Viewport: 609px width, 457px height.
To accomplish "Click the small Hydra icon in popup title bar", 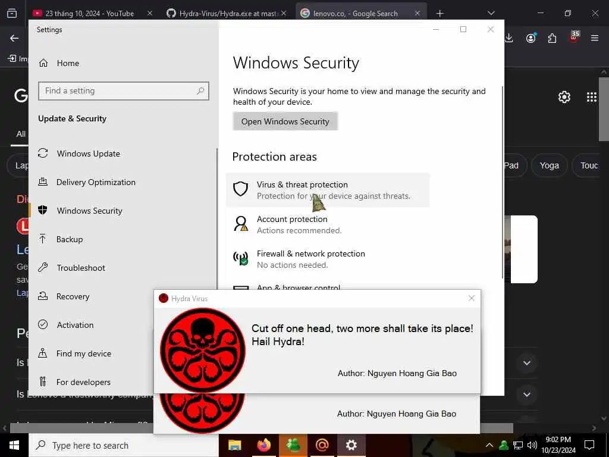I will [164, 298].
